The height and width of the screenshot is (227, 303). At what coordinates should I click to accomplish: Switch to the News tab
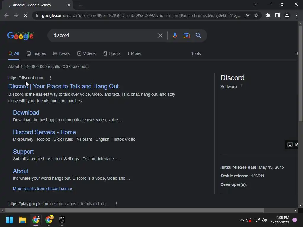tap(62, 54)
